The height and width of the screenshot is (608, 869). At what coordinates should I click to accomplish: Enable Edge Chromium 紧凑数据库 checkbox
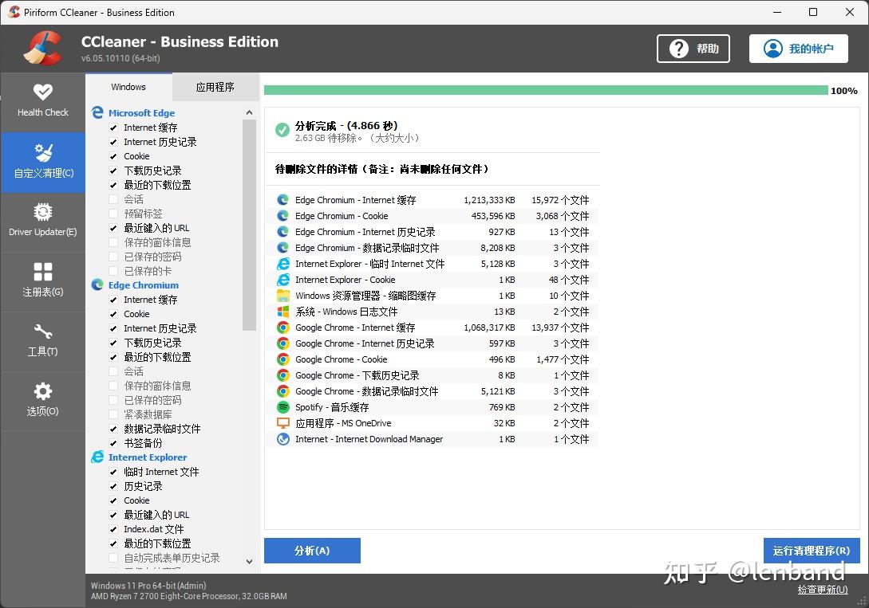[113, 414]
